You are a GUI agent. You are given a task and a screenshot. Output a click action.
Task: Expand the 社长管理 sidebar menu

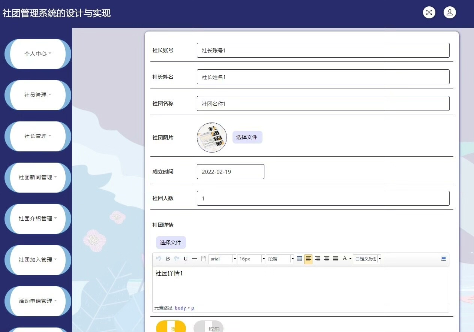(x=37, y=136)
